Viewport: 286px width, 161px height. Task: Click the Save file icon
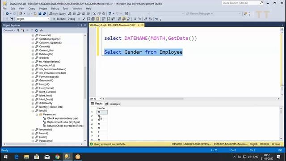(40, 14)
